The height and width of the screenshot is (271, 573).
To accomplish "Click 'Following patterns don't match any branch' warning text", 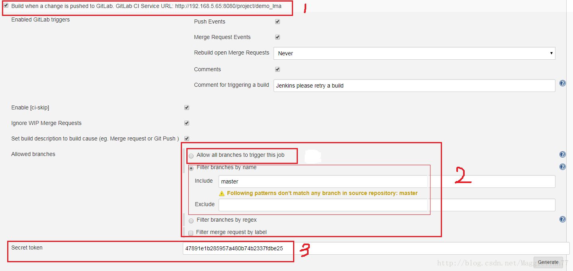I will tap(322, 193).
